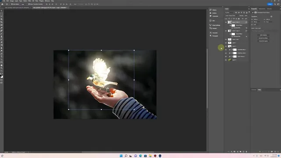Select the Move tool in the toolbox

pos(2,11)
